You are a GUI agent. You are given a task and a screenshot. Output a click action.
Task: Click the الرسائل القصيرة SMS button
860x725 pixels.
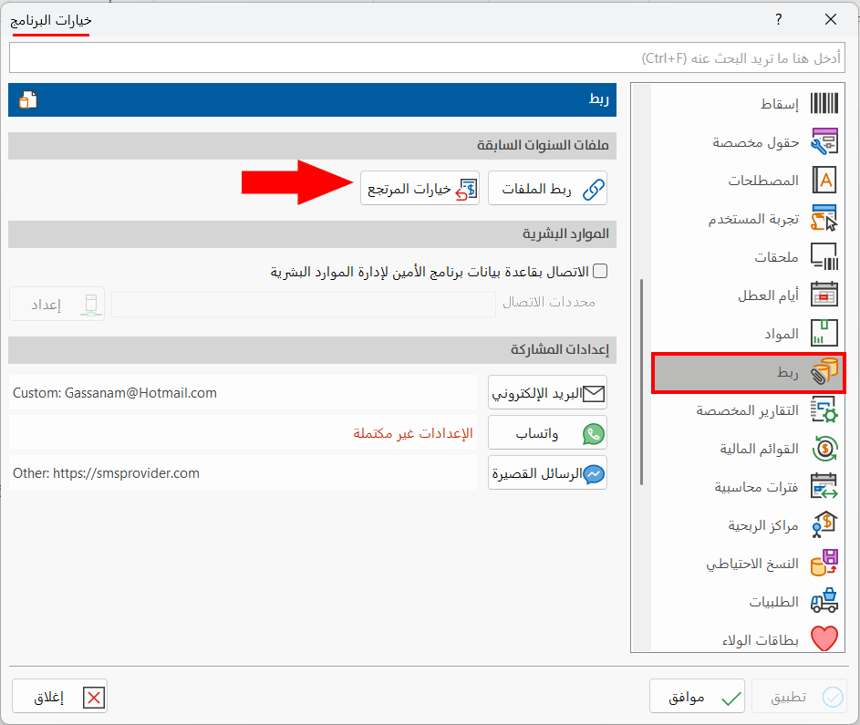547,472
